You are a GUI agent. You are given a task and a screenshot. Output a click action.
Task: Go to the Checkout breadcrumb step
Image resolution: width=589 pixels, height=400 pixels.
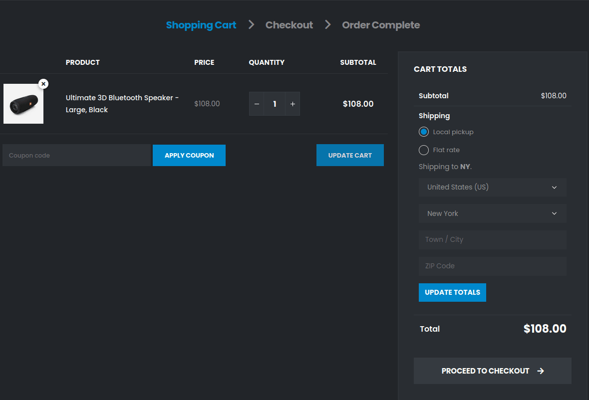tap(289, 24)
